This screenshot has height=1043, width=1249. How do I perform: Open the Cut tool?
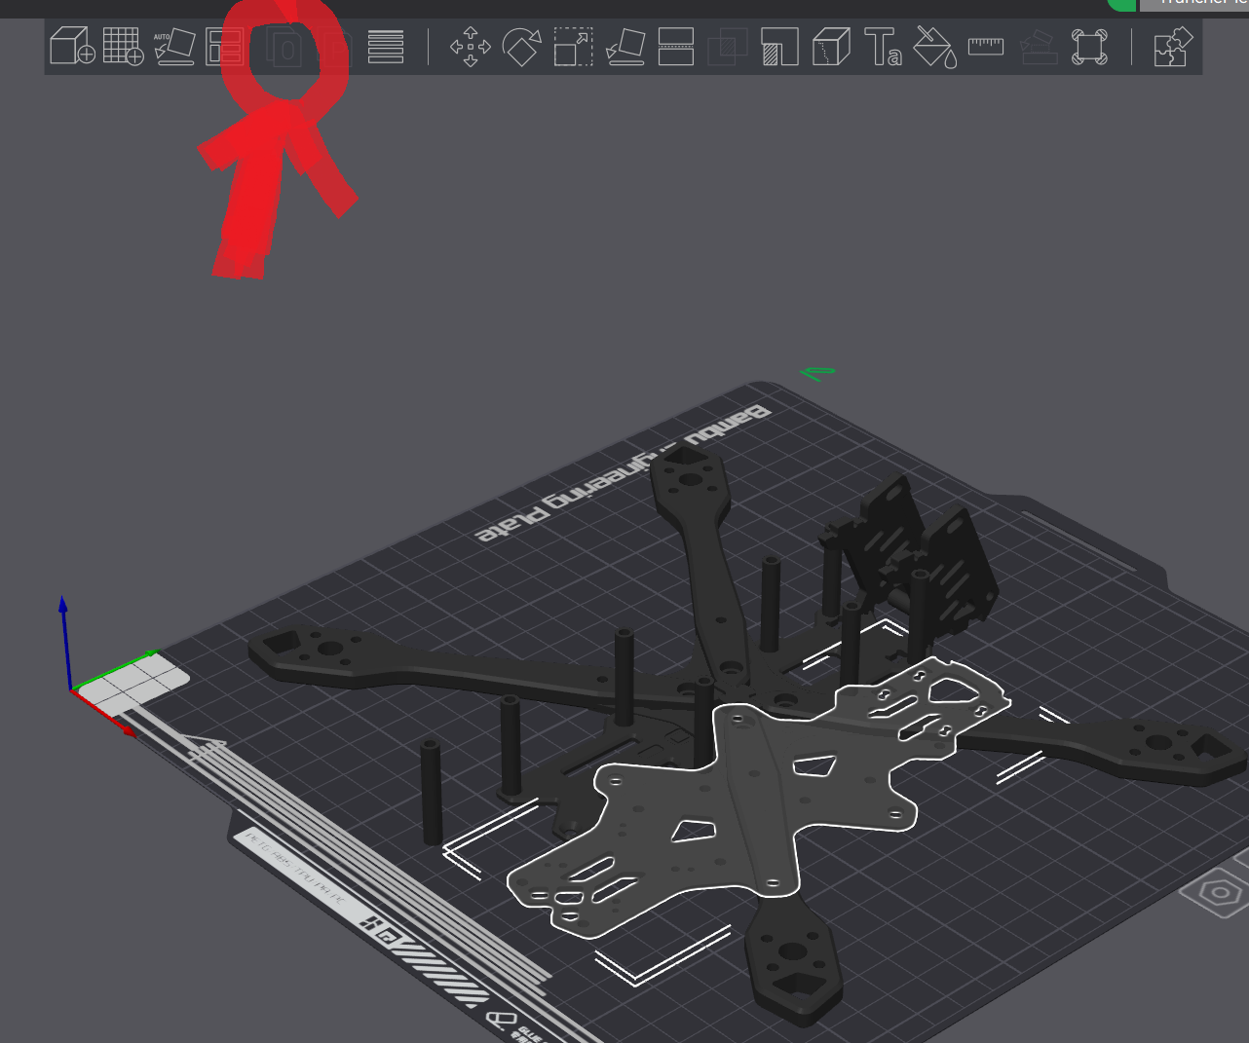pos(676,46)
